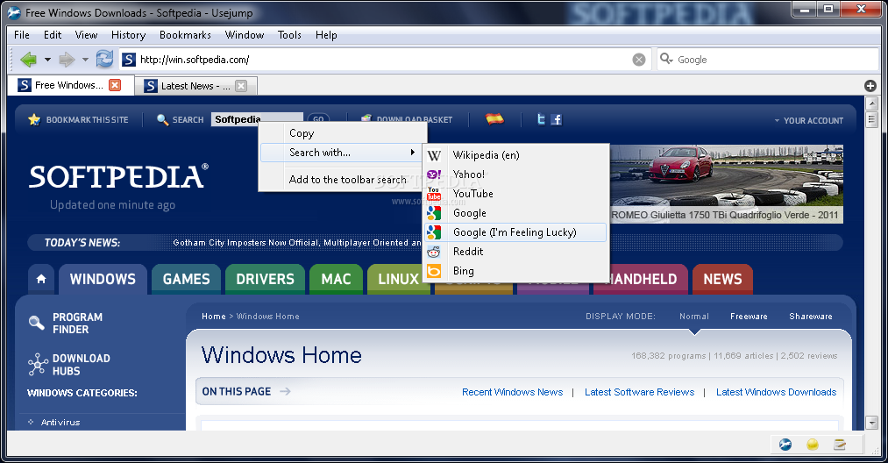Open forward history dropdown arrow

click(85, 60)
